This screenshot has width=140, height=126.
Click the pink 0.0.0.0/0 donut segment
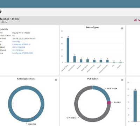coord(109,103)
